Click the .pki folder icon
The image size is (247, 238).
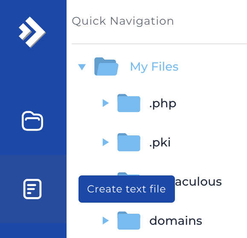[x=129, y=142]
